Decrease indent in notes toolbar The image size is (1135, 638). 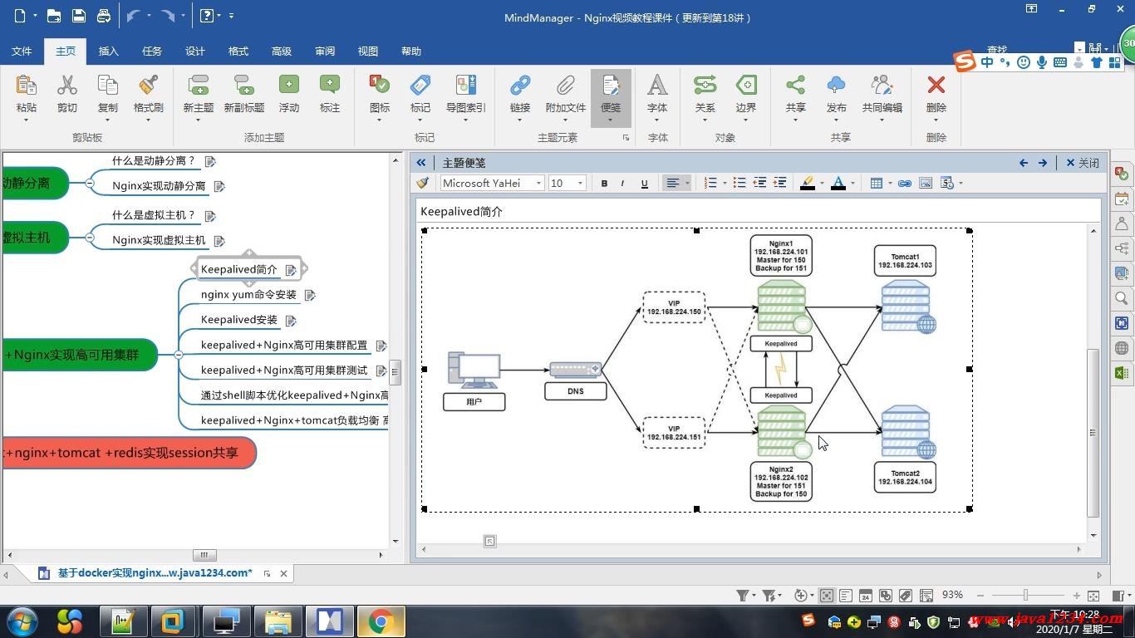coord(759,184)
